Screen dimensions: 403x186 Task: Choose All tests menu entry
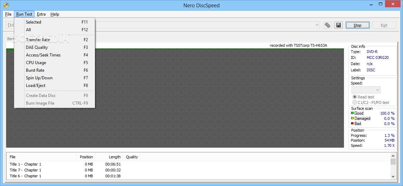pyautogui.click(x=55, y=29)
